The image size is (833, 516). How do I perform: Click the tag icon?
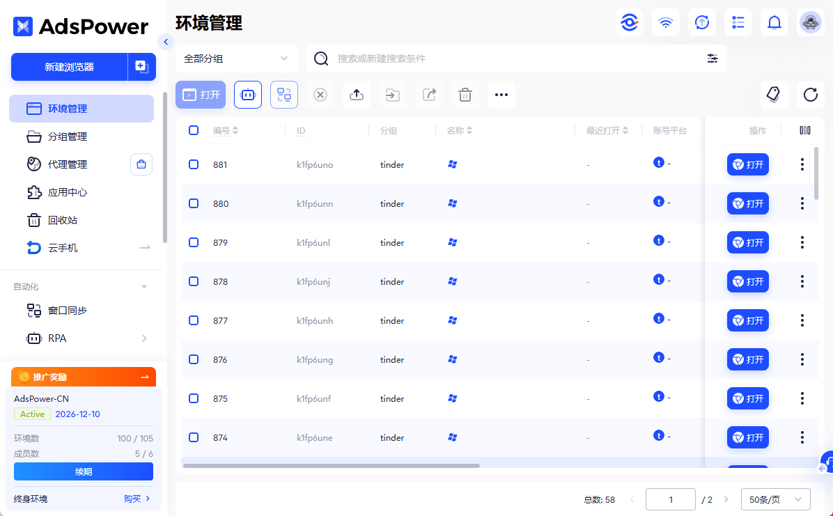(x=774, y=95)
